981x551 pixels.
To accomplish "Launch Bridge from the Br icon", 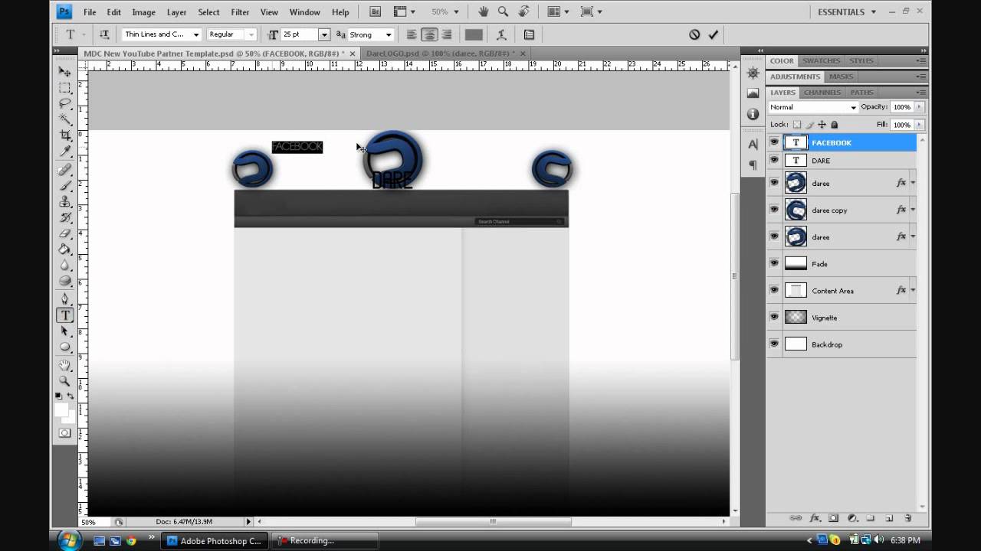I will click(x=375, y=11).
